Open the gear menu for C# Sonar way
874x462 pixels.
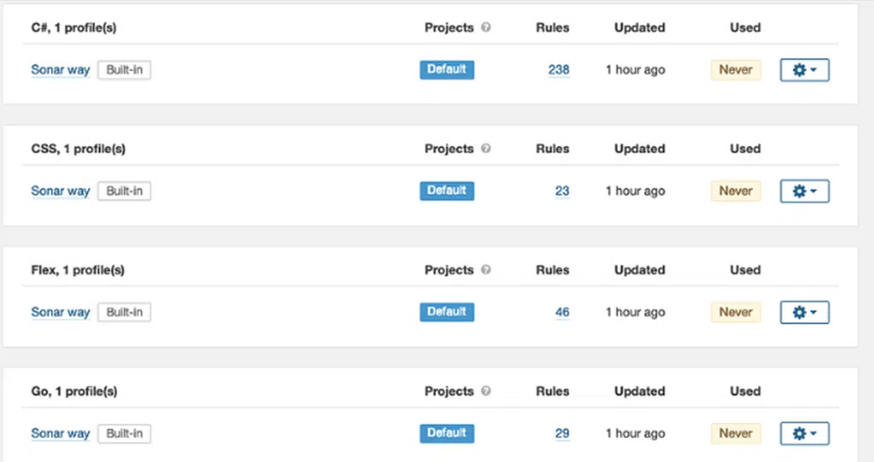pos(804,70)
